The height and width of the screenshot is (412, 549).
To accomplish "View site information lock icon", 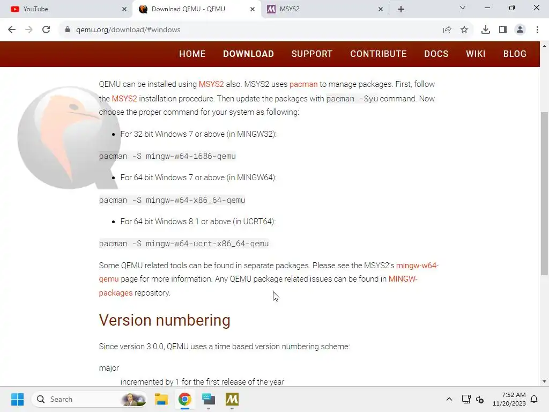I will pos(68,30).
